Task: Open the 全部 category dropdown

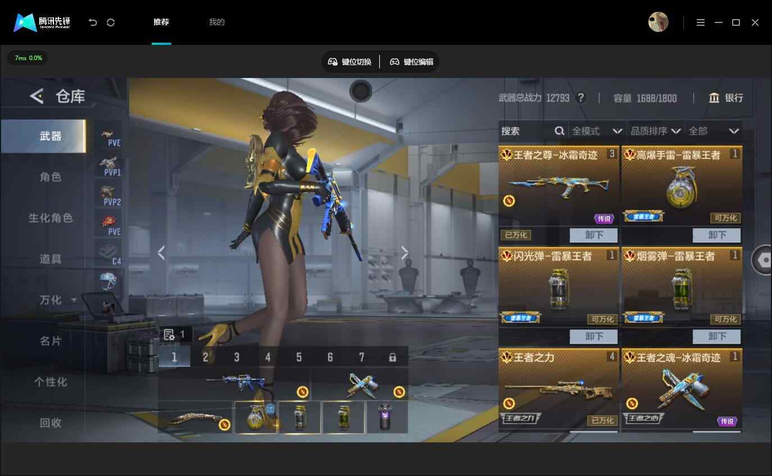Action: pos(714,131)
